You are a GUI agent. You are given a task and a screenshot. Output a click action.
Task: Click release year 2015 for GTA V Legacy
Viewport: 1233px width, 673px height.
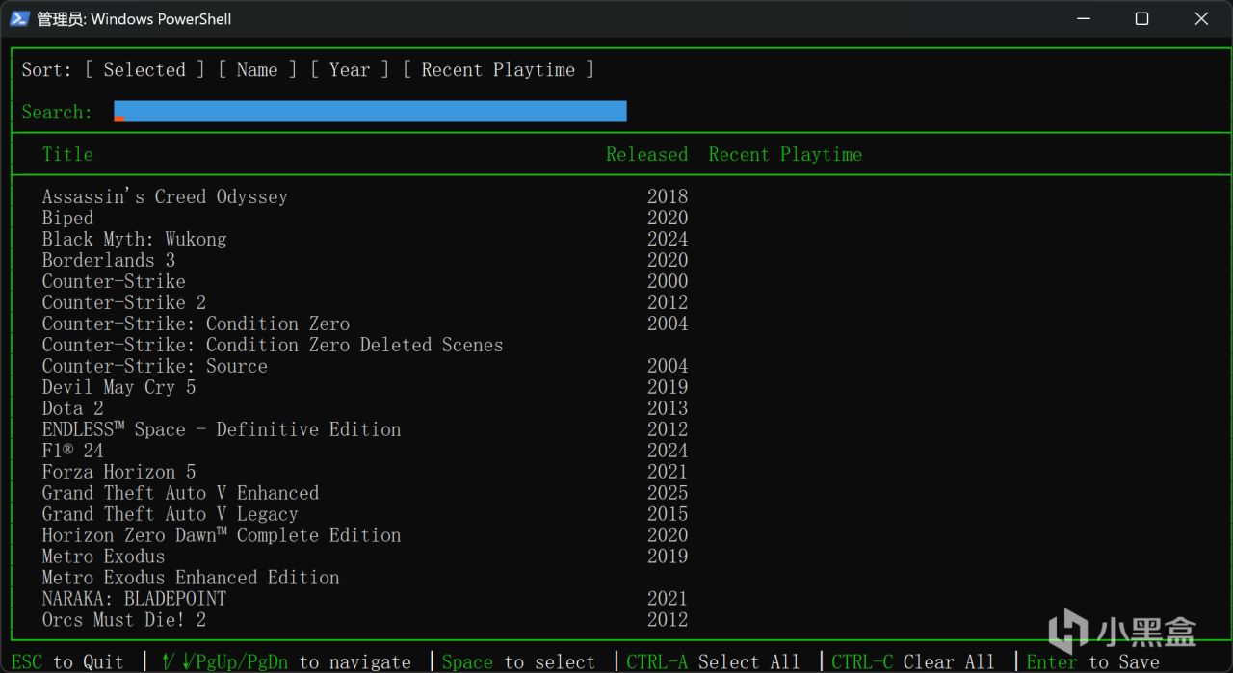668,514
